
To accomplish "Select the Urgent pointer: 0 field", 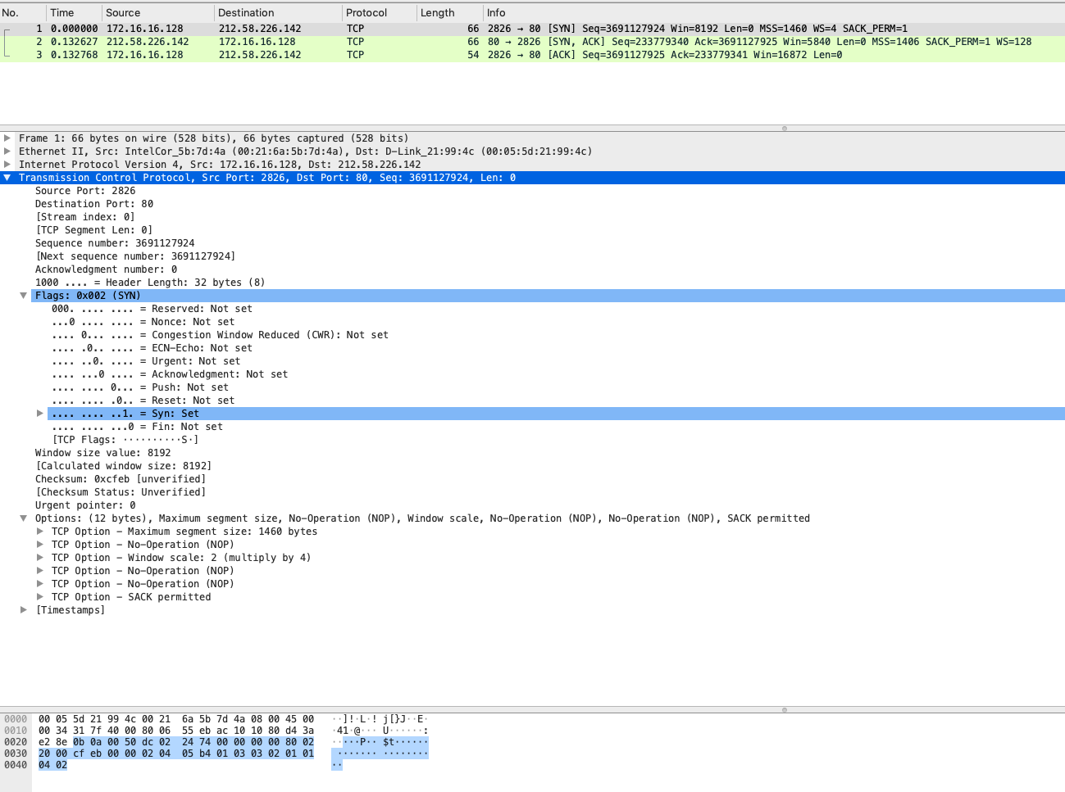I will [85, 505].
